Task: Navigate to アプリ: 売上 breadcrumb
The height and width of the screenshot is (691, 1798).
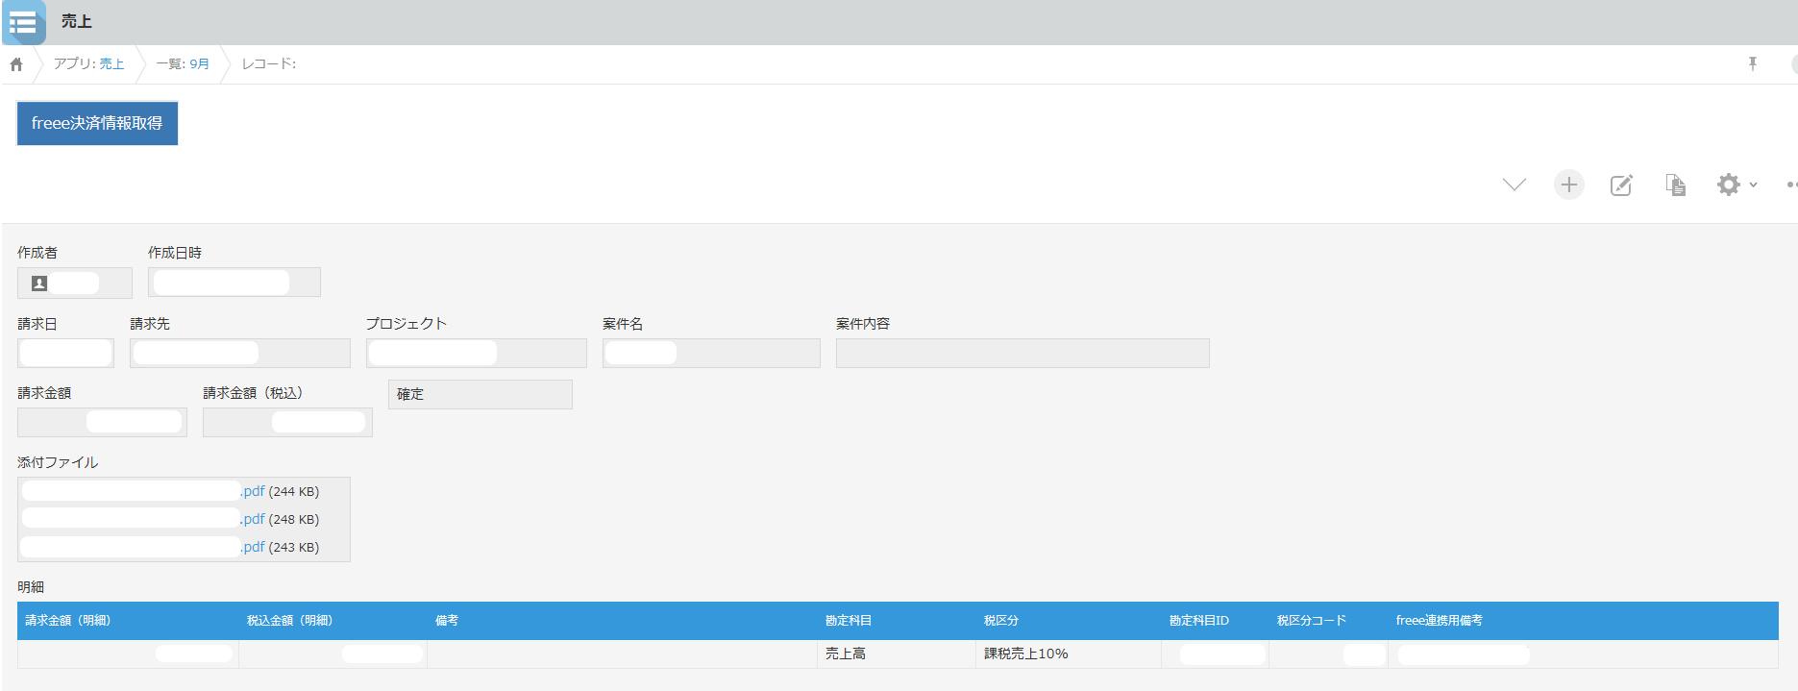Action: pyautogui.click(x=89, y=64)
